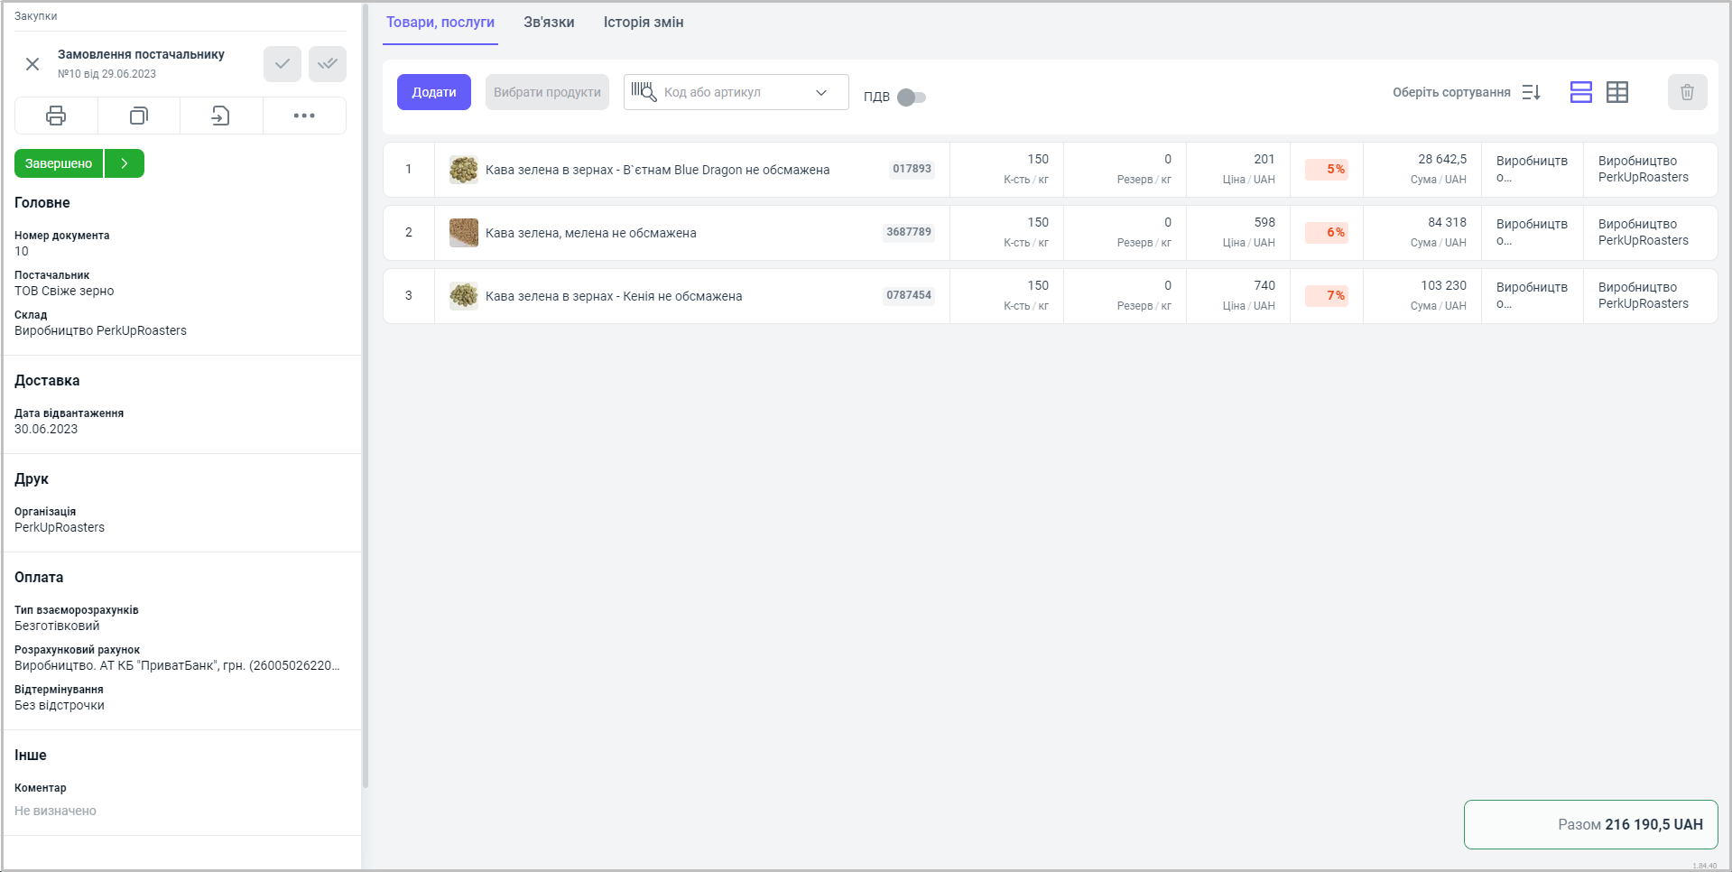1732x872 pixels.
Task: Click the trash delete icon
Action: tap(1687, 92)
